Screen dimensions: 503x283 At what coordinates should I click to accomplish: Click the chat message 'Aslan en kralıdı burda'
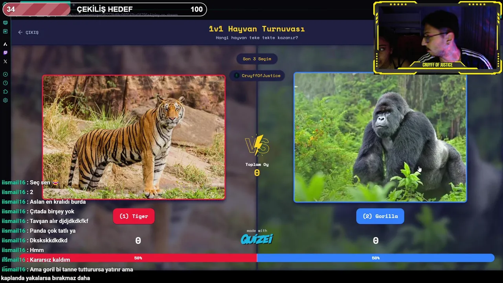click(x=58, y=202)
